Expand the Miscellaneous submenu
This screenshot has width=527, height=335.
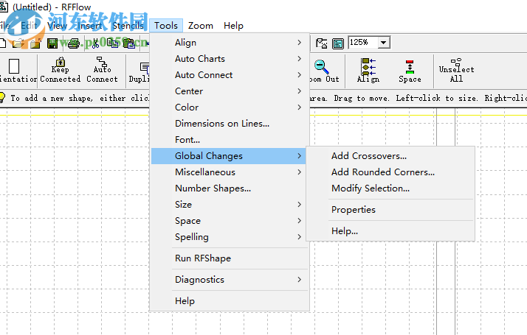click(x=230, y=172)
